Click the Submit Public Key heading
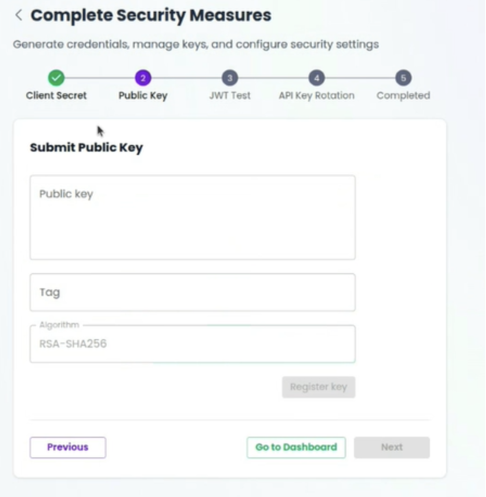The image size is (486, 497). click(86, 148)
